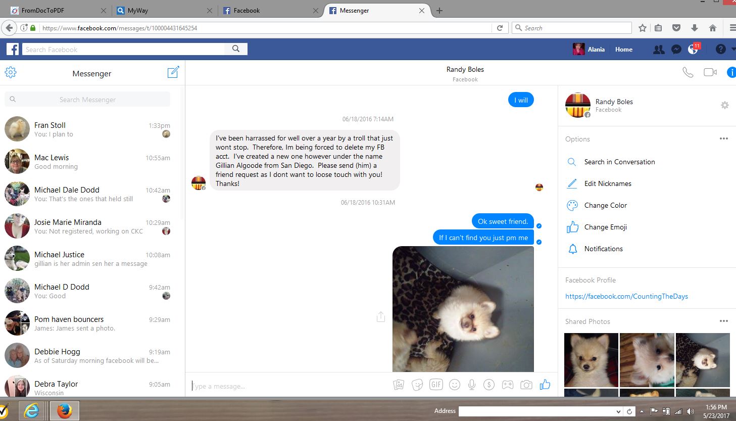Open first shared photo of front-facing puppy
Screen dimensions: 736x421
pos(591,360)
